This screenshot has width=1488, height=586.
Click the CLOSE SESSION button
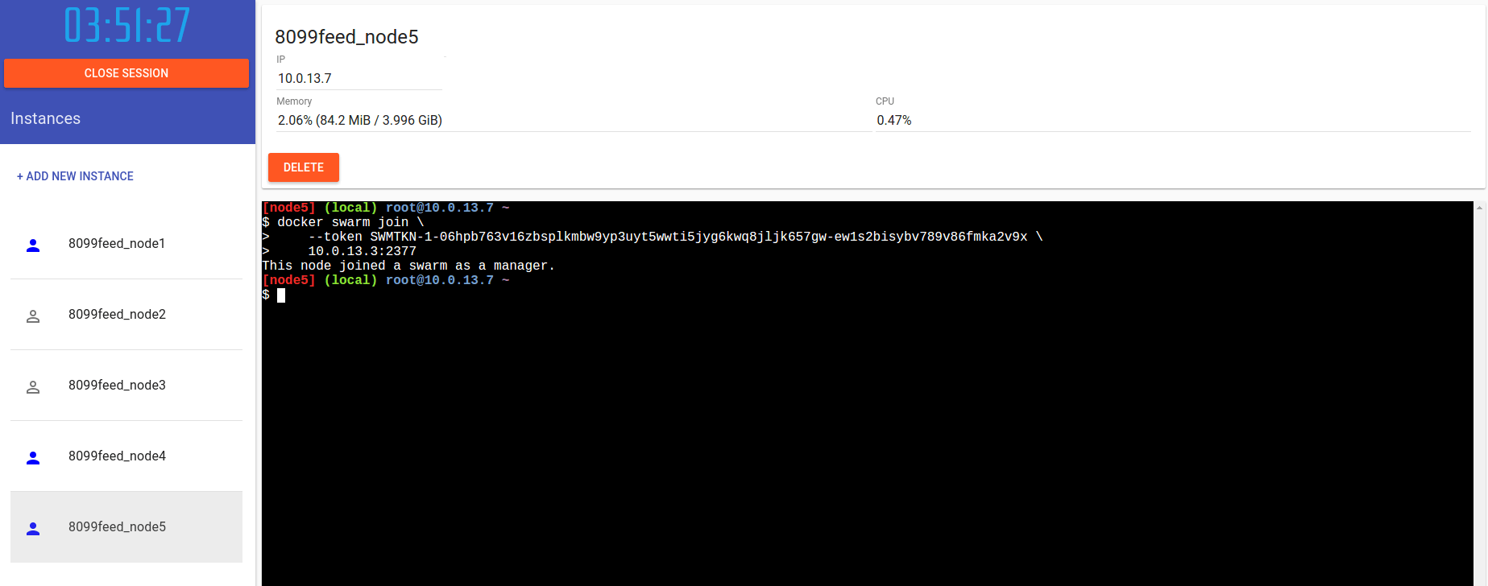[126, 73]
